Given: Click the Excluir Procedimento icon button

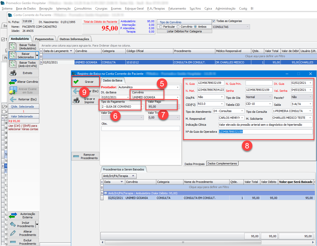Looking at the screenshot, I should [x=24, y=242].
